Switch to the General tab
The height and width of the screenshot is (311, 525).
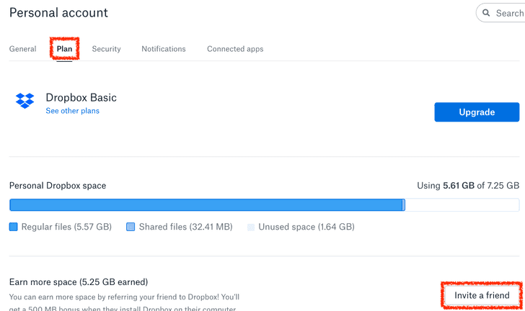(22, 49)
